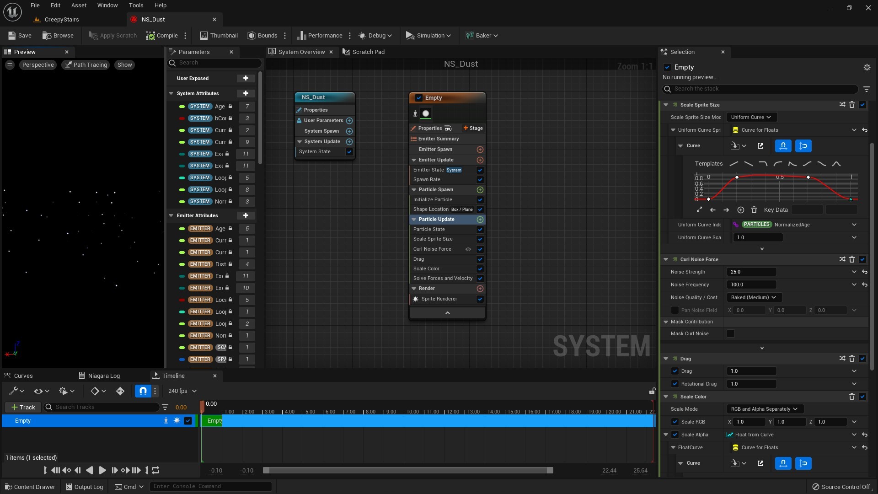Image resolution: width=878 pixels, height=494 pixels.
Task: Open the Tools menu
Action: (136, 5)
